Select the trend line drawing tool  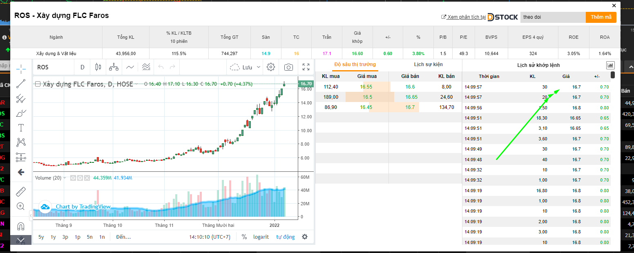pos(21,84)
